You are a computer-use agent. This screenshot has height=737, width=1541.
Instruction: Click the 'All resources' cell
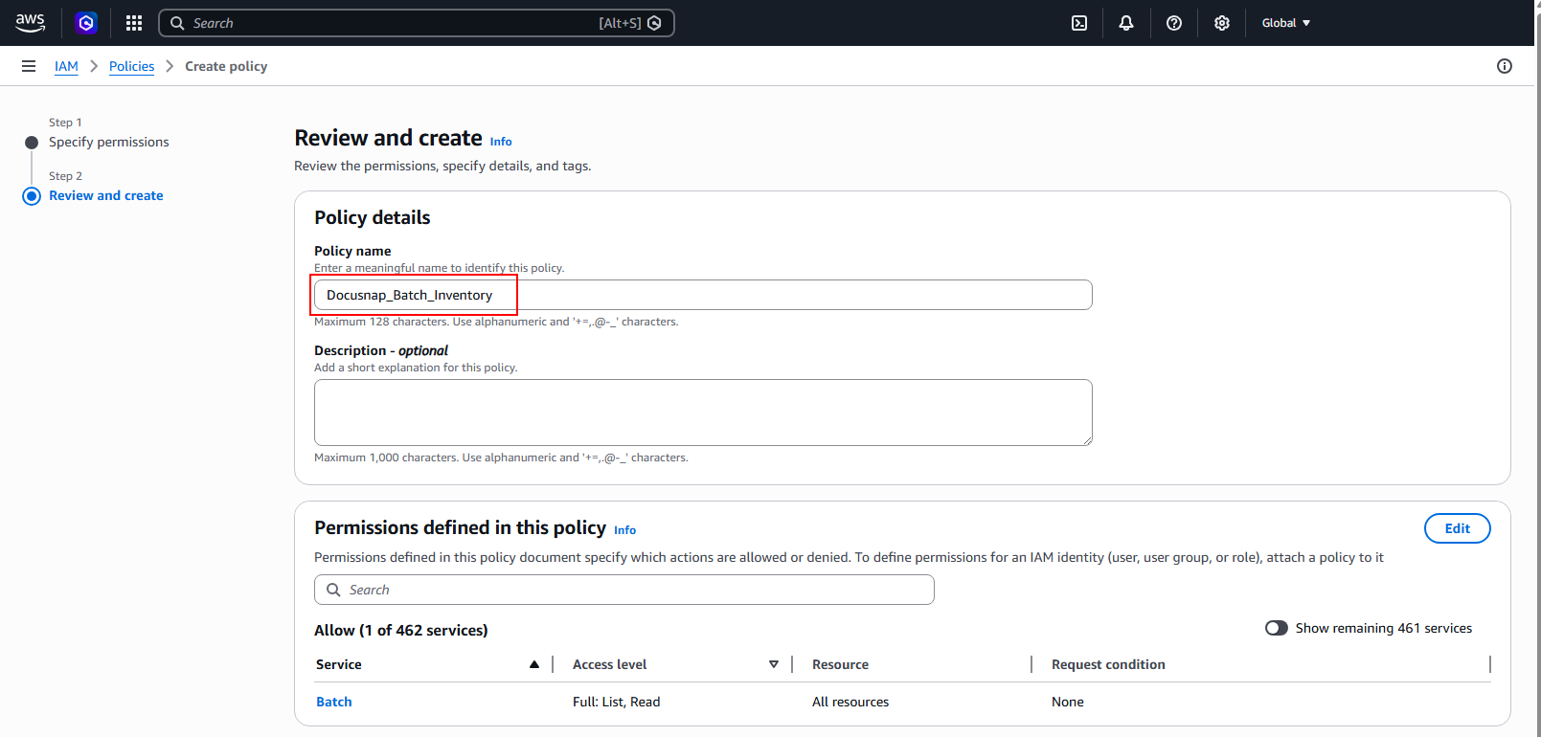(x=850, y=702)
